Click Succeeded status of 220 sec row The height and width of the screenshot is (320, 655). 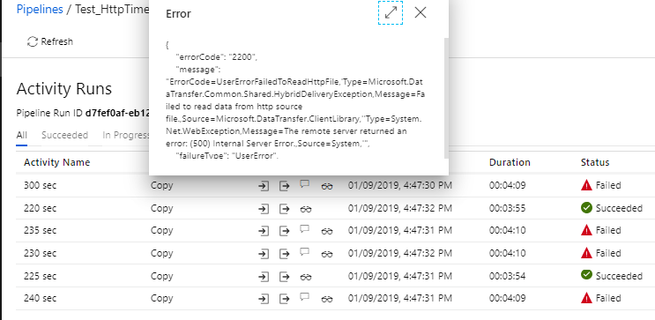click(x=612, y=208)
